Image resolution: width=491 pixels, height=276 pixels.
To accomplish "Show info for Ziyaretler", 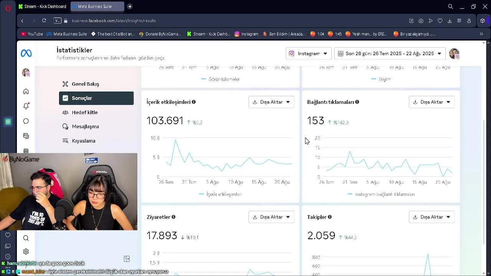I will click(x=173, y=217).
